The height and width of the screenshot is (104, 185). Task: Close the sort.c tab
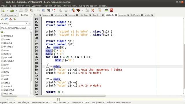tap(152, 15)
